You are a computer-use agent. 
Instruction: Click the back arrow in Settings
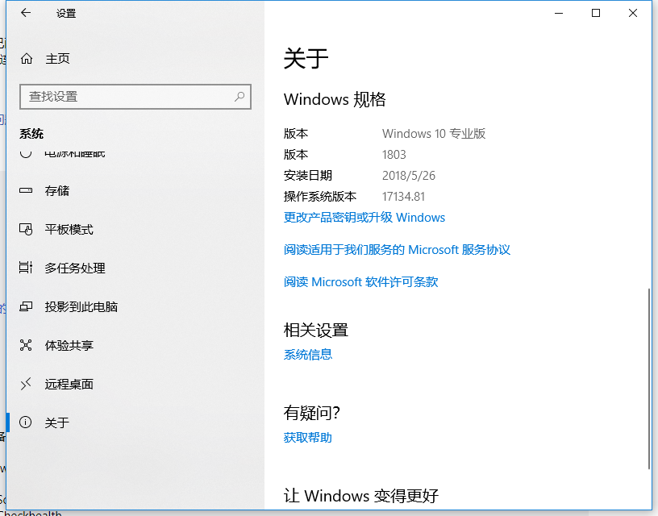[26, 13]
